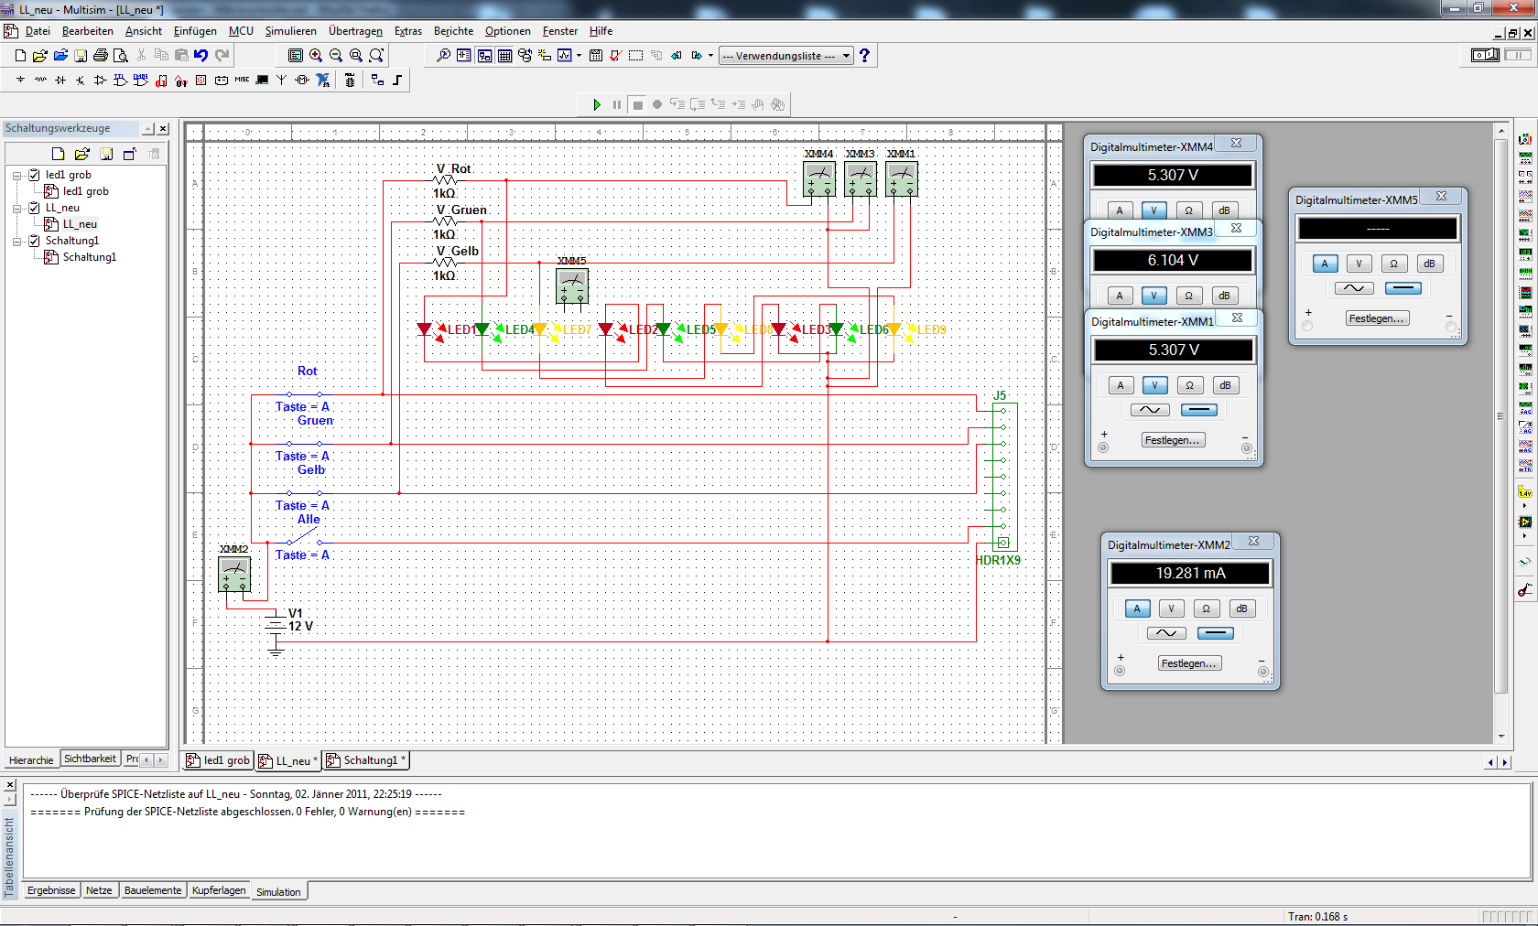Open the Simulieren menu
This screenshot has height=926, width=1538.
290,31
